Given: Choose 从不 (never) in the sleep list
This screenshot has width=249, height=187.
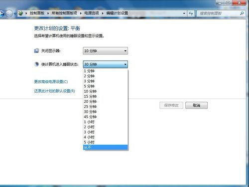Looking at the screenshot, I should click(x=106, y=147).
